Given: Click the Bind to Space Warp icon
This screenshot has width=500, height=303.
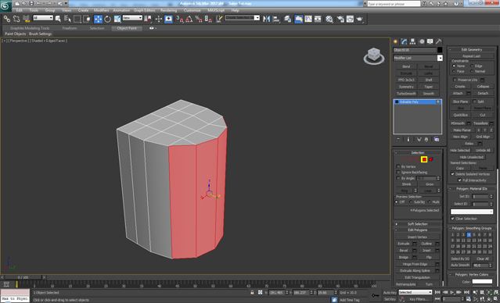Looking at the screenshot, I should (x=26, y=19).
